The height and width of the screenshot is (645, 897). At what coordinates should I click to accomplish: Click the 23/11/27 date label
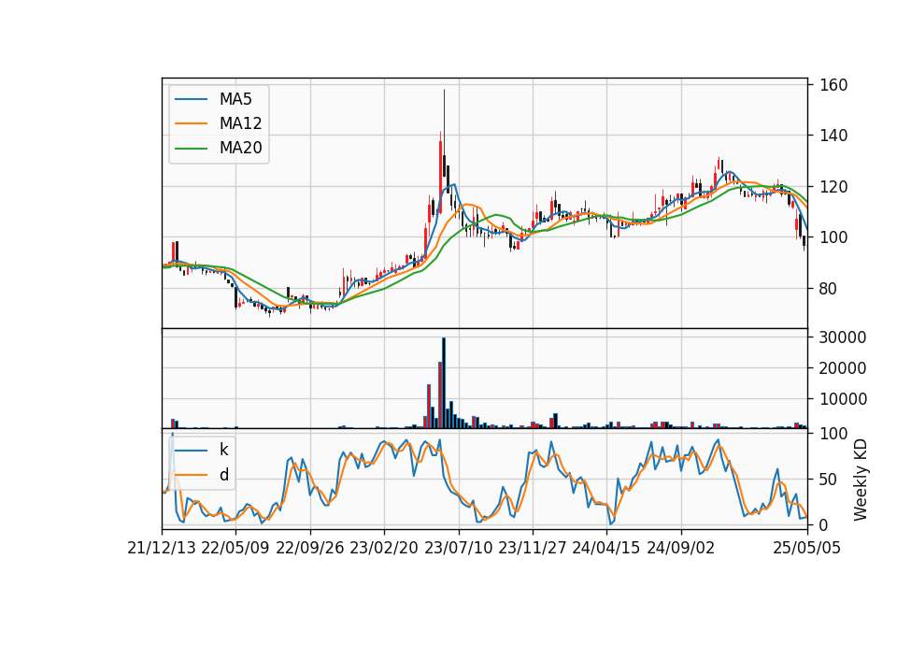coord(532,549)
